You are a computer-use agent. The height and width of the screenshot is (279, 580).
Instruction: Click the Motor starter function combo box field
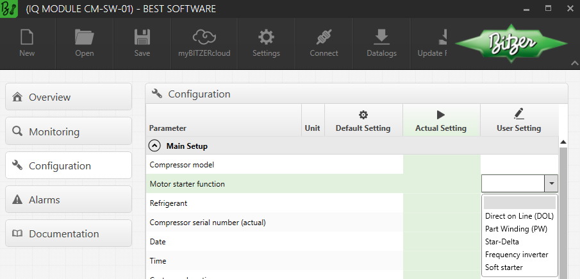tap(513, 183)
